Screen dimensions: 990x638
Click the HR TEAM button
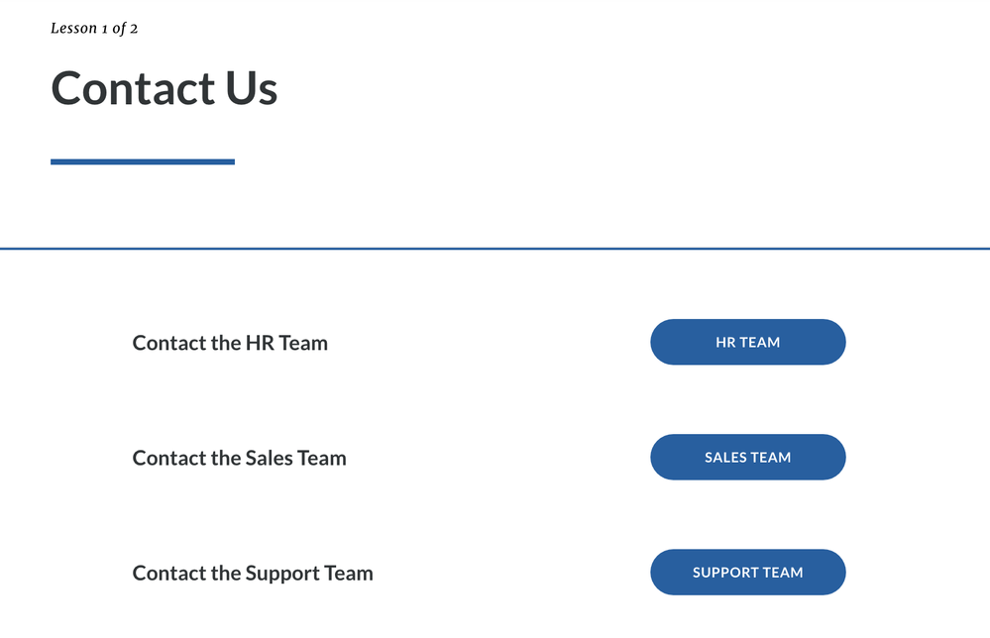(x=747, y=343)
